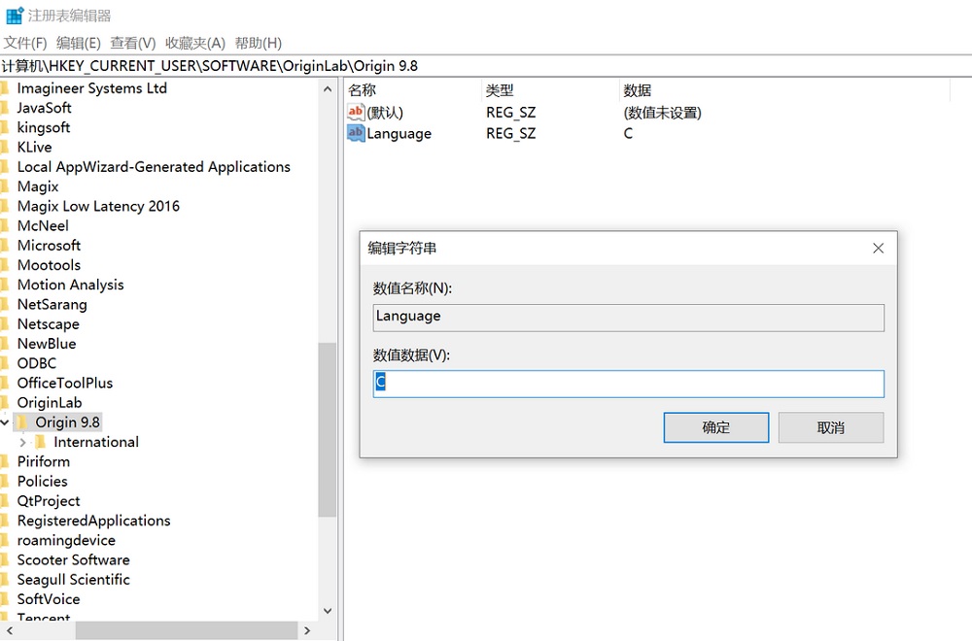The image size is (972, 641).
Task: Click the ab icon next to (默认) value
Action: pos(357,112)
